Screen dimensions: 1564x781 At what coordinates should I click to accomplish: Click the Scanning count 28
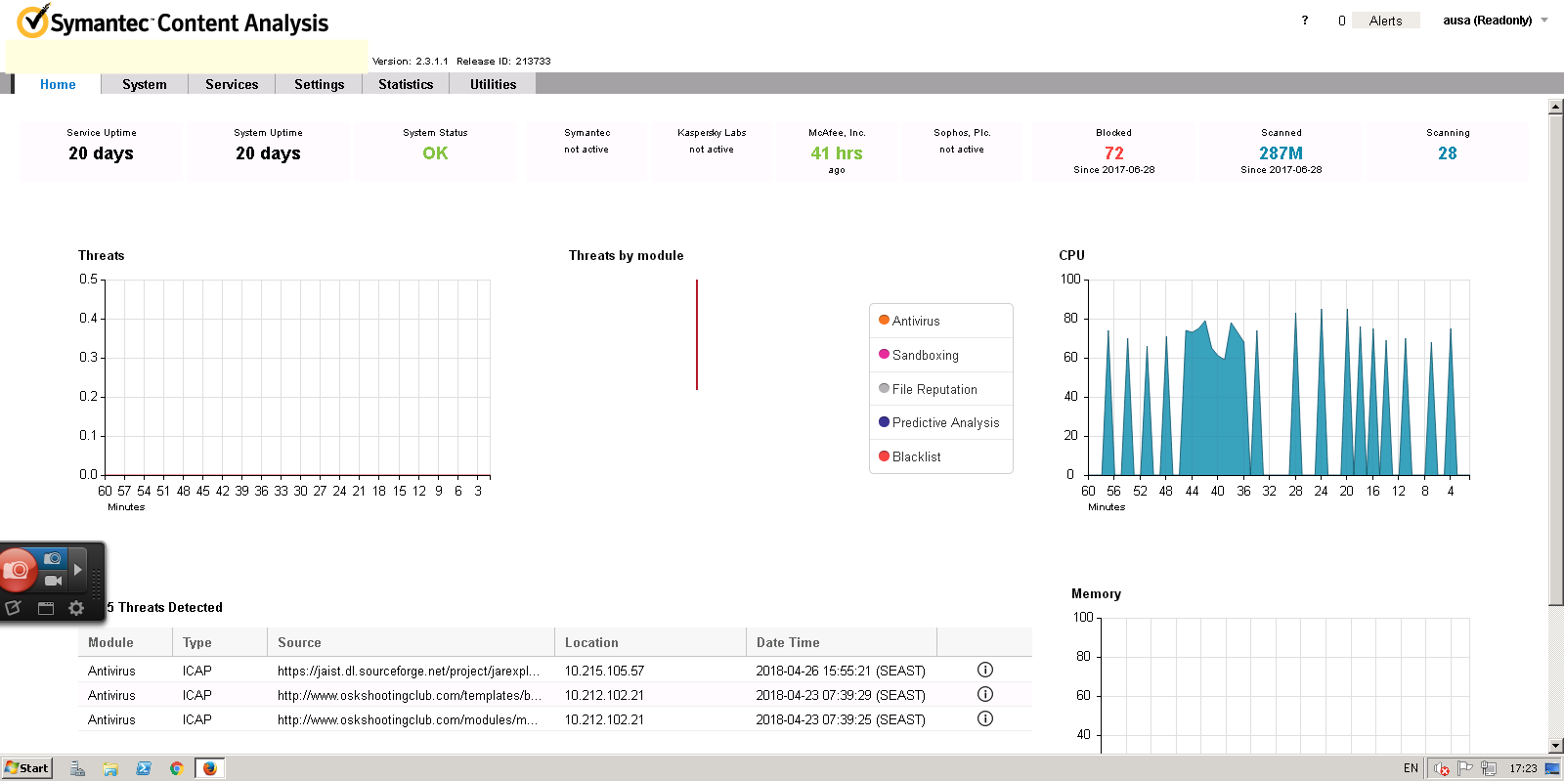tap(1448, 153)
